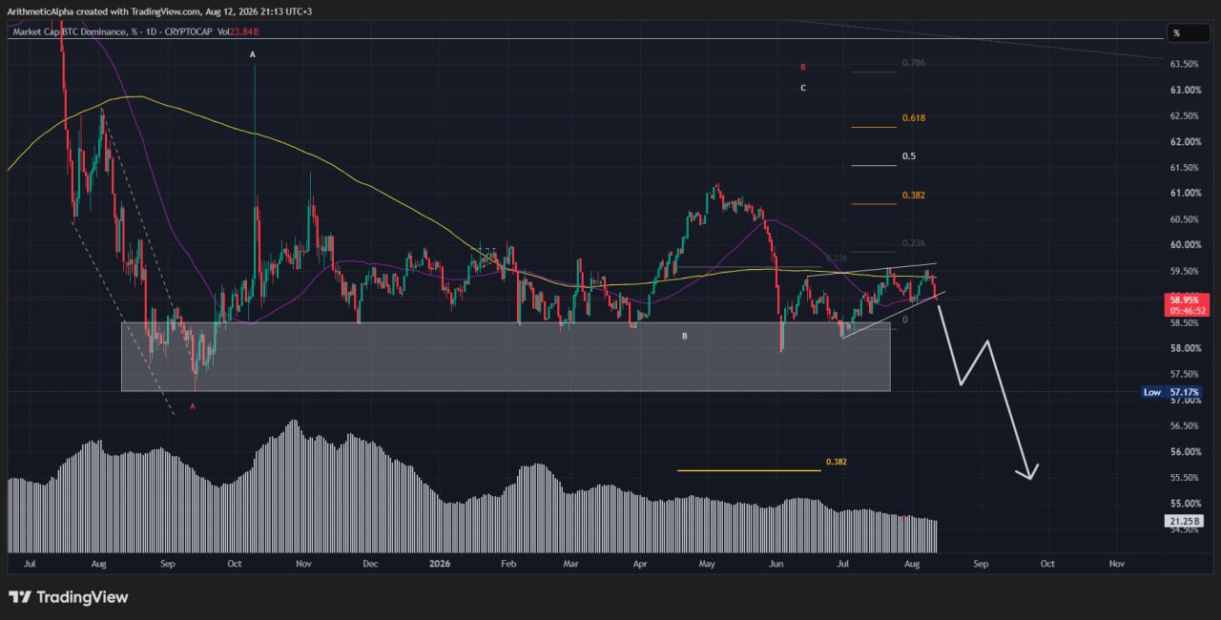Click the Jun label on time axis
This screenshot has width=1221, height=620.
click(776, 564)
